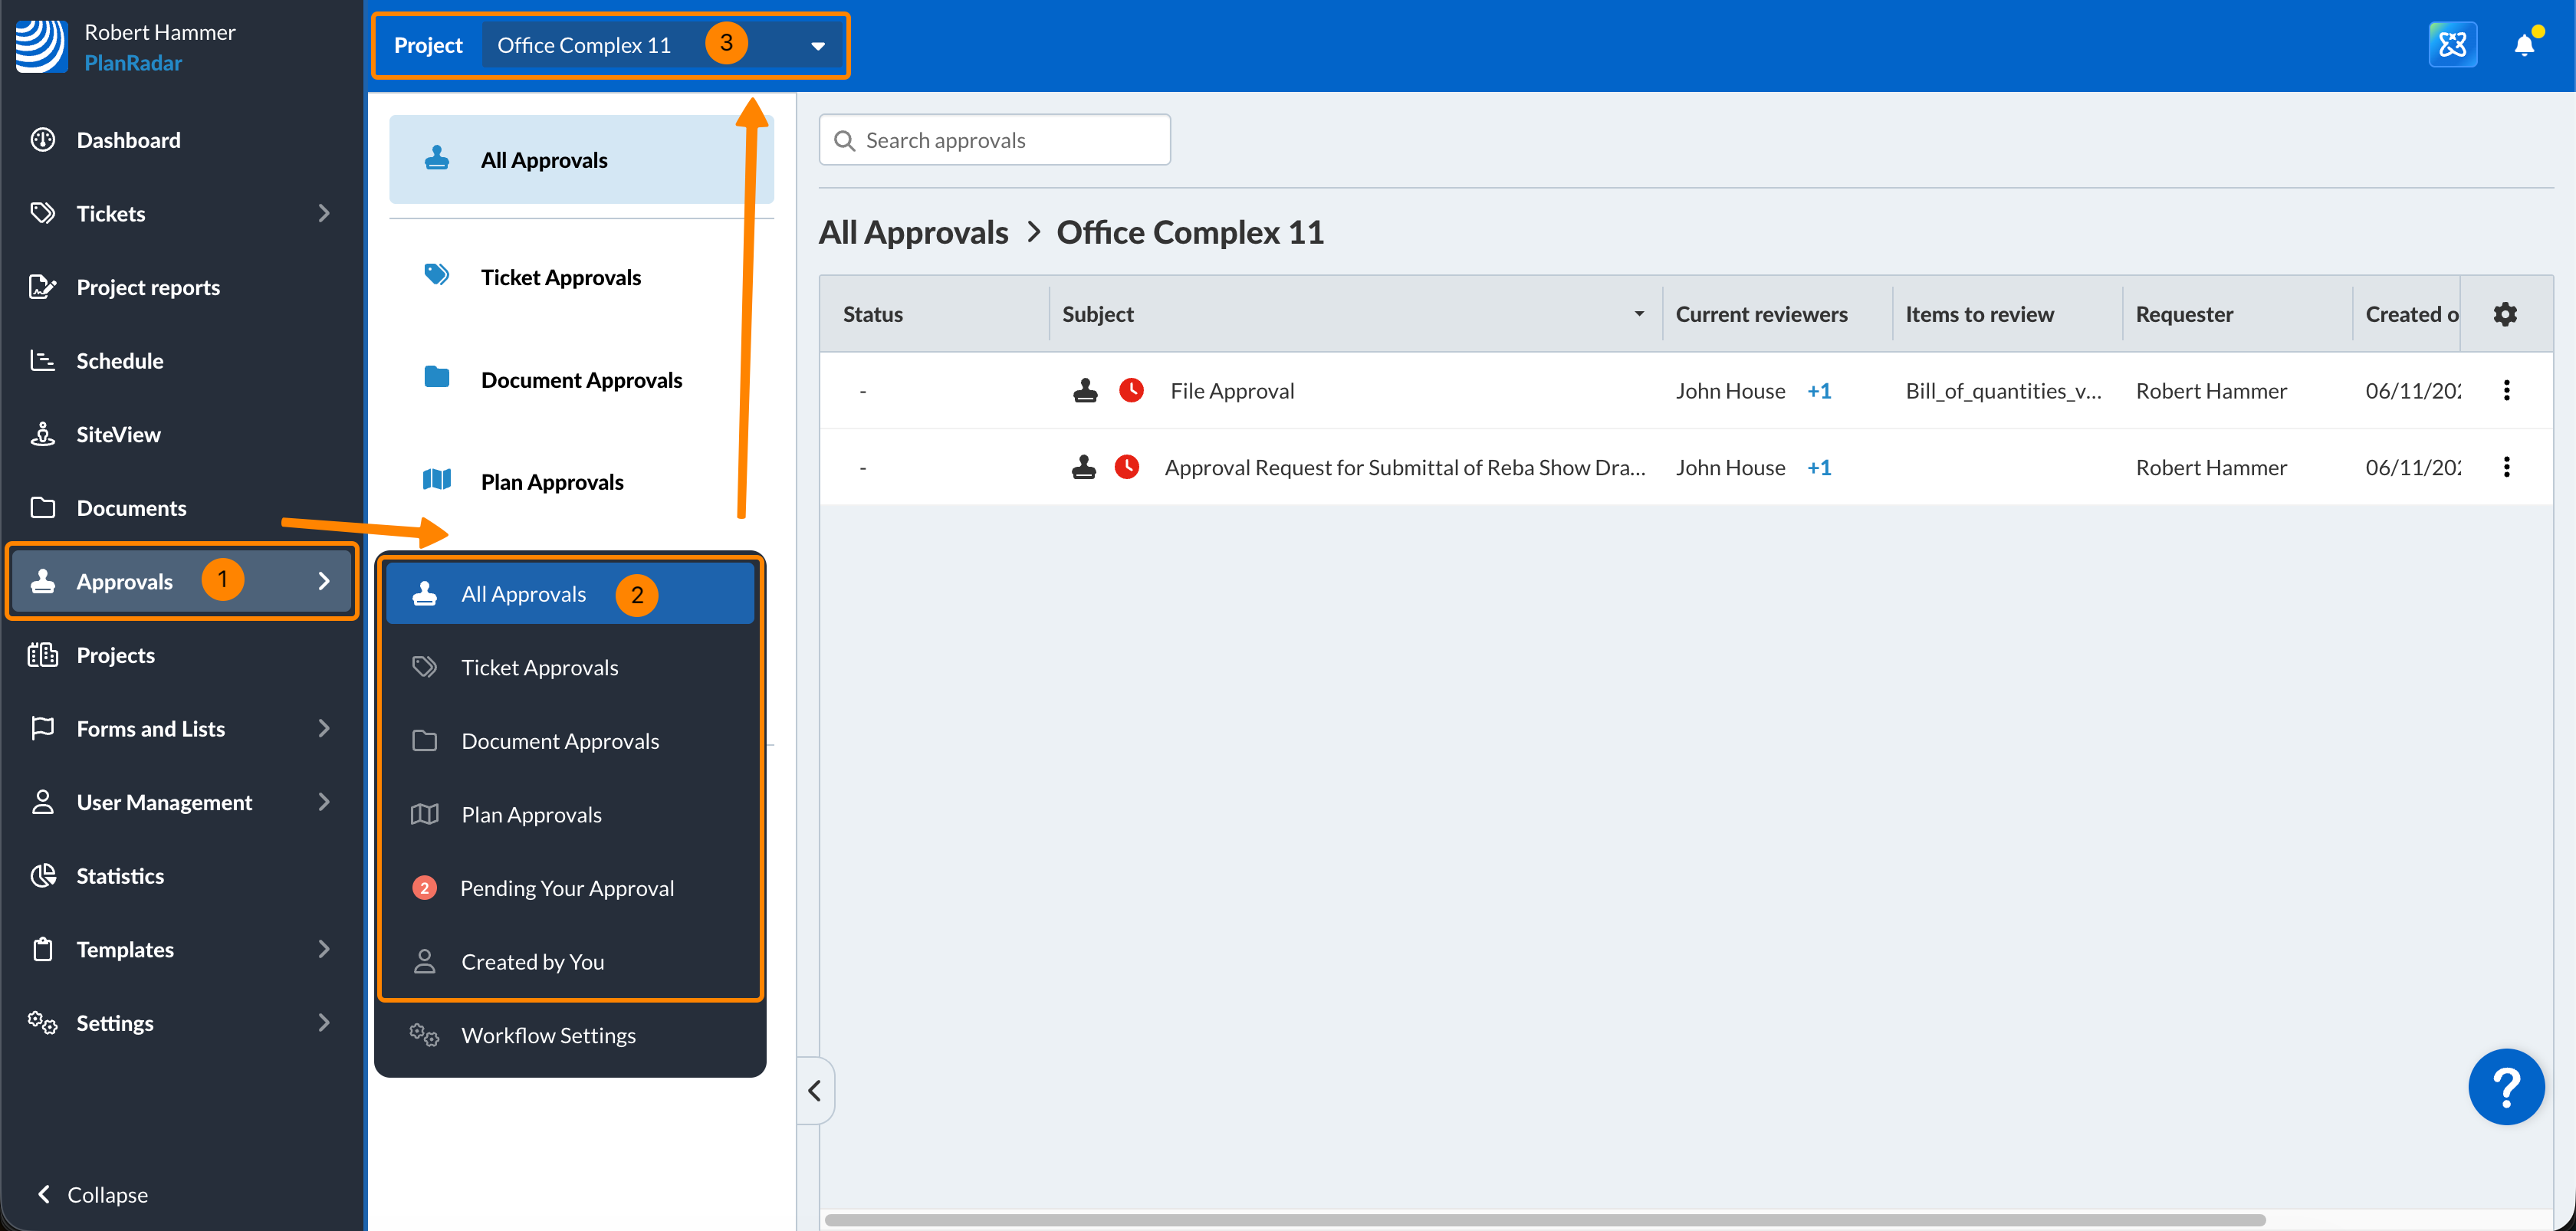Select Document Approvals in the white panel
The height and width of the screenshot is (1231, 2576).
tap(581, 380)
